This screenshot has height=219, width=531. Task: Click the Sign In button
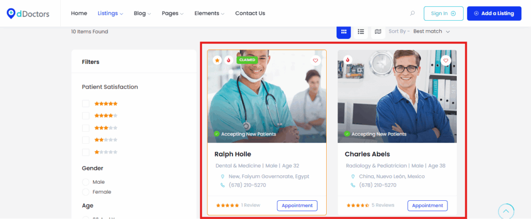(x=443, y=13)
